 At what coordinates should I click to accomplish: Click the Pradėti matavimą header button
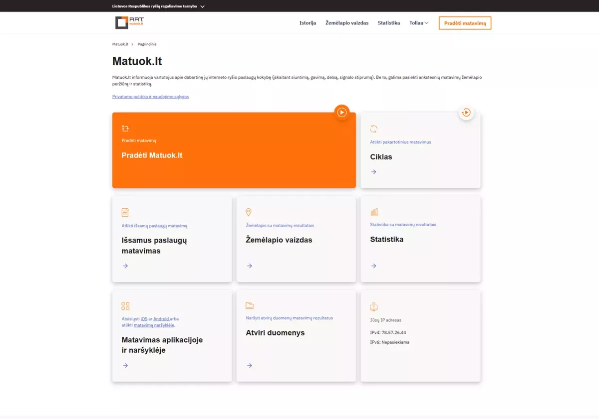(465, 23)
